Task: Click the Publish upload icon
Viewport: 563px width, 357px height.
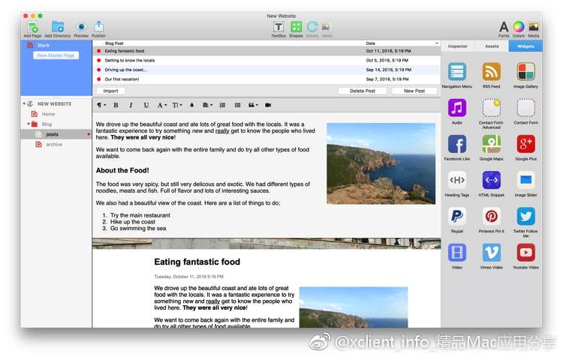Action: 98,27
